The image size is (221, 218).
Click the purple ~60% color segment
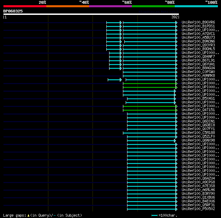click(110, 6)
